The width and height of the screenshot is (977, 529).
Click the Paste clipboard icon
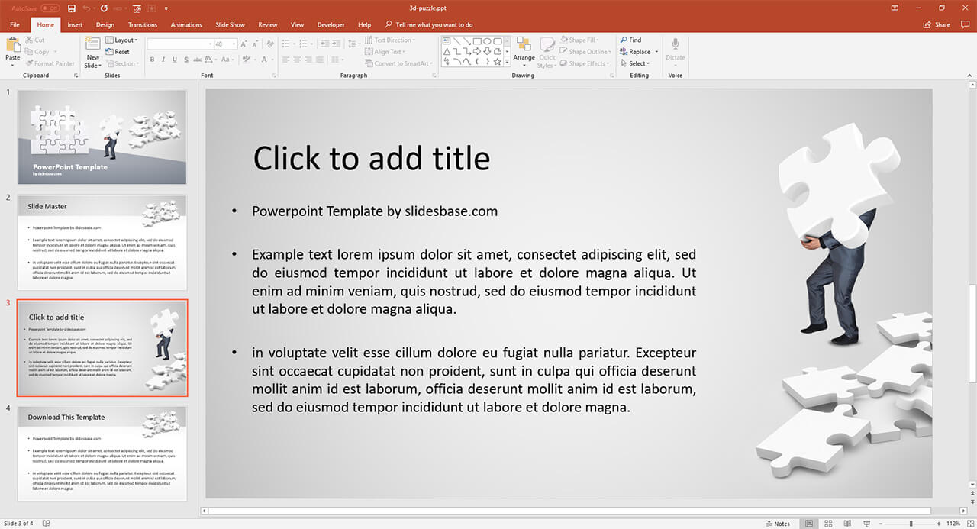click(13, 47)
